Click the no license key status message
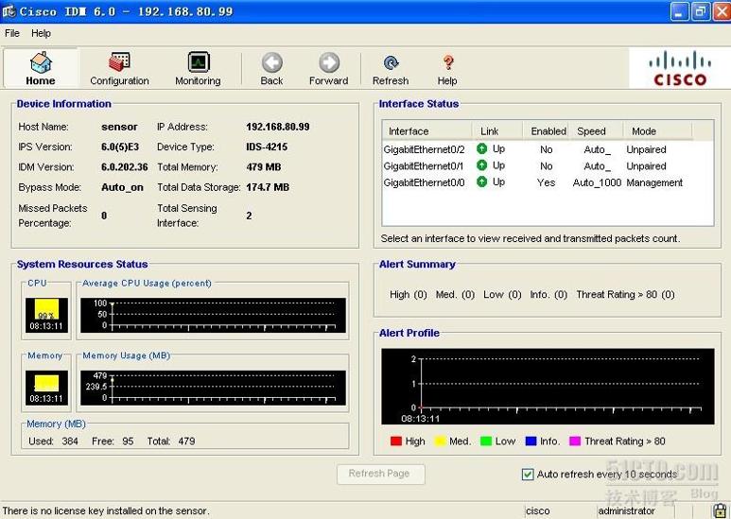The width and height of the screenshot is (731, 519). pos(106,511)
